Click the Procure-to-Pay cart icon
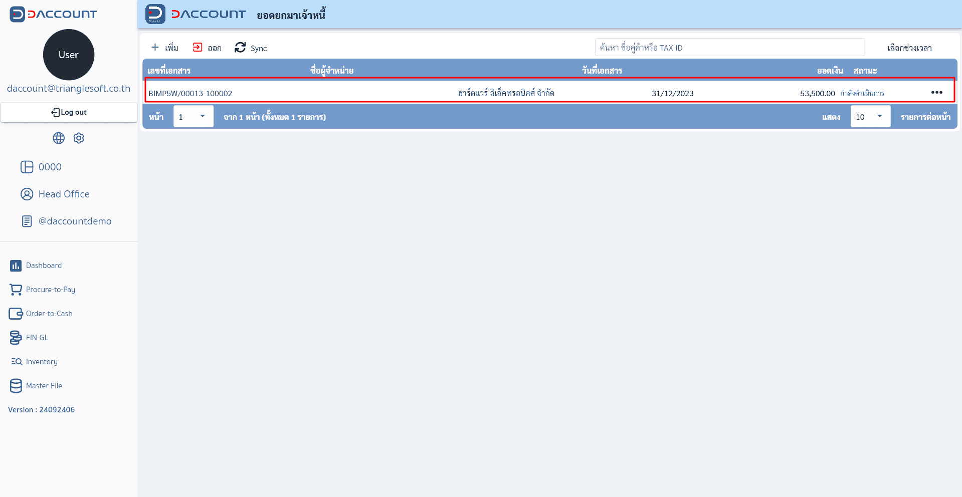Screen dimensions: 962x497 click(16, 290)
